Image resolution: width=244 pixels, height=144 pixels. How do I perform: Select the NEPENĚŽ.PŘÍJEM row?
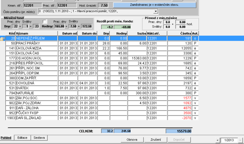point(102,38)
